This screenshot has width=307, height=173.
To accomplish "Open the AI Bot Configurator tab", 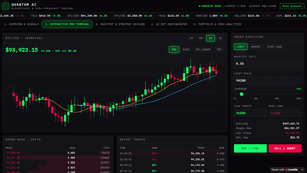I will tap(169, 24).
